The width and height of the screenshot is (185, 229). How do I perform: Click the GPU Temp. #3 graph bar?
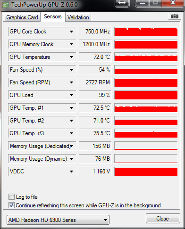(146, 133)
